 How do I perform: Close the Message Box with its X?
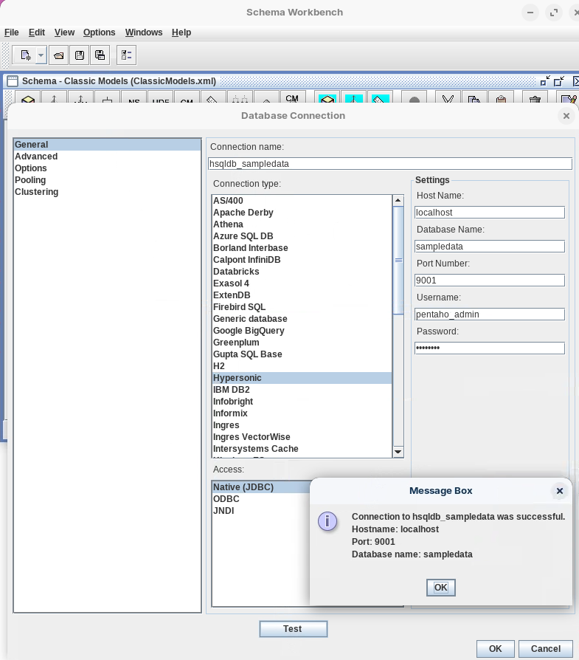(559, 491)
